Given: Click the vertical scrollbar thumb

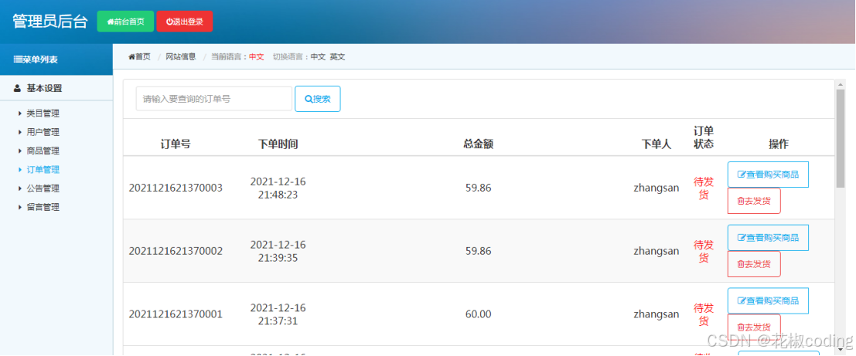Looking at the screenshot, I should 841,138.
